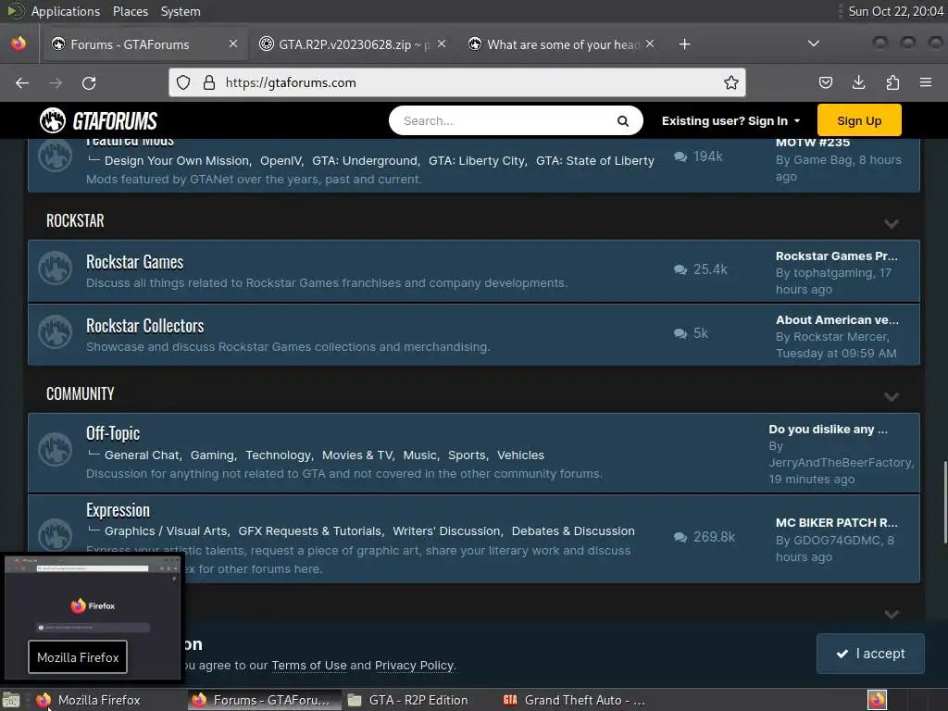Click the Expression forum icon
Image resolution: width=948 pixels, height=711 pixels.
[x=55, y=535]
